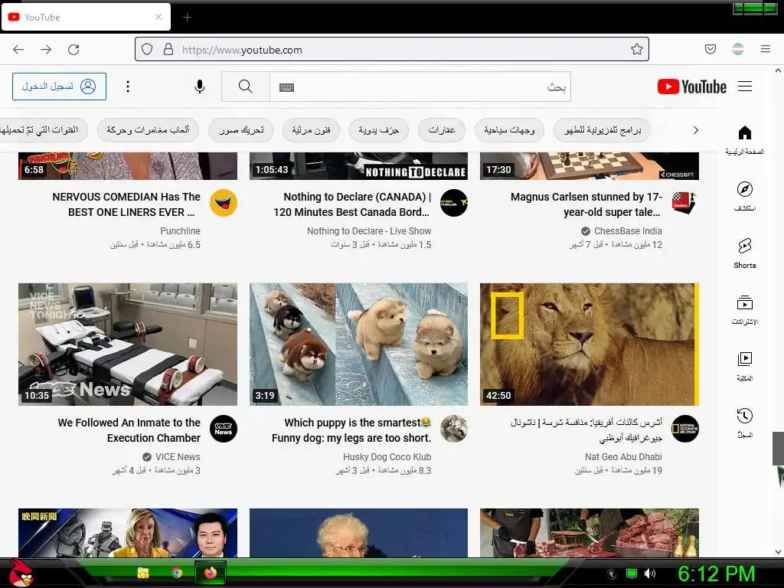Open NERVOUS COMEDIAN one liners video title
The image size is (784, 588).
126,204
